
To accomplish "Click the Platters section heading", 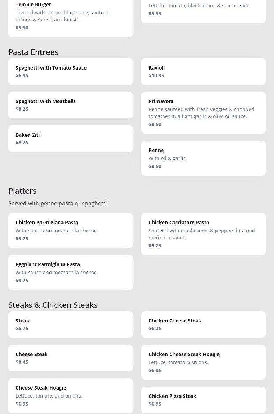I will 22,190.
